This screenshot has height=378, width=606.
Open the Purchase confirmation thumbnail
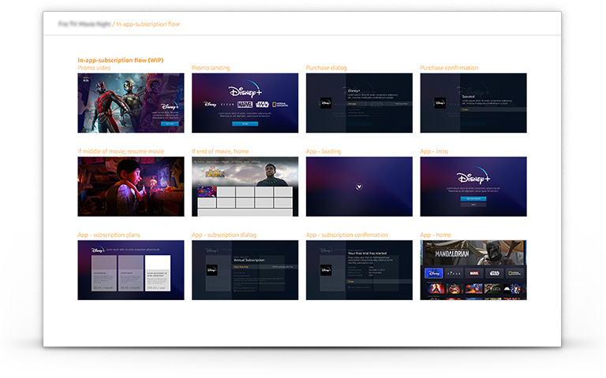pyautogui.click(x=473, y=103)
